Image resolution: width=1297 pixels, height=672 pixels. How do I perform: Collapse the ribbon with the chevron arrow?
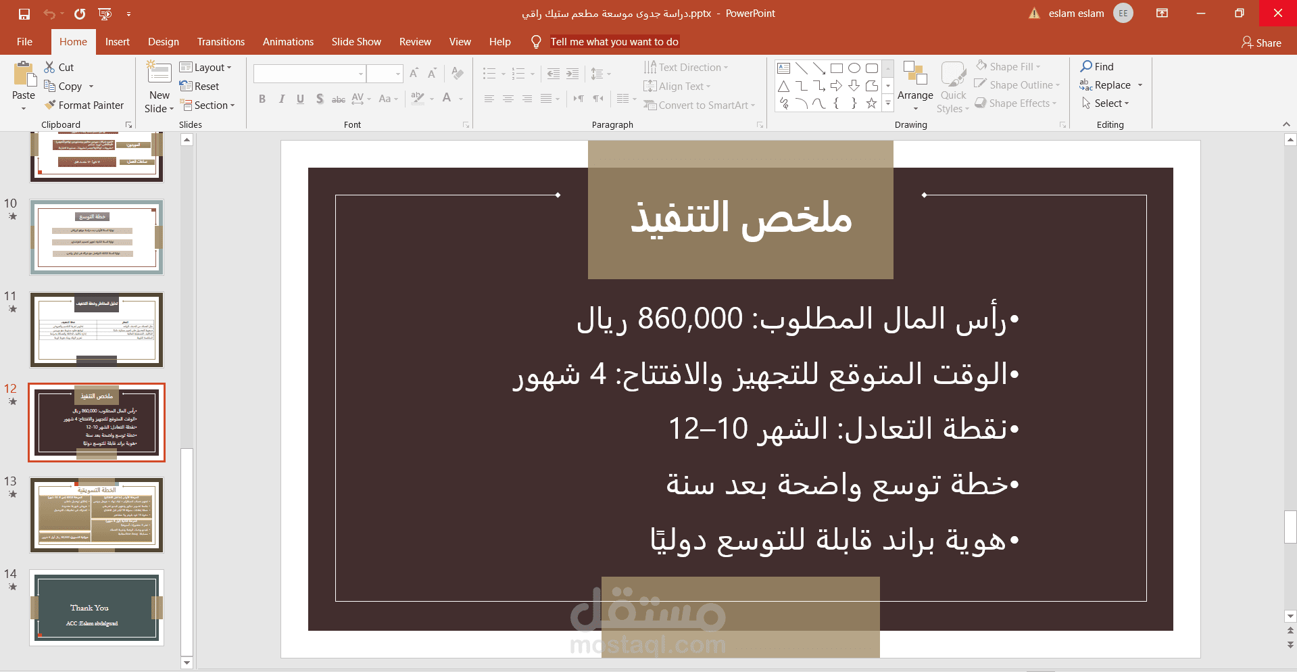pyautogui.click(x=1286, y=124)
